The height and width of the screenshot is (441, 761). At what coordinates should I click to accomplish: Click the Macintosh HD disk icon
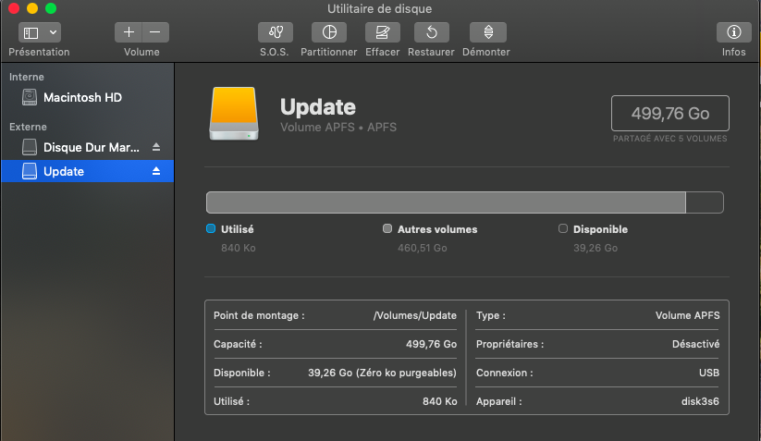point(30,97)
